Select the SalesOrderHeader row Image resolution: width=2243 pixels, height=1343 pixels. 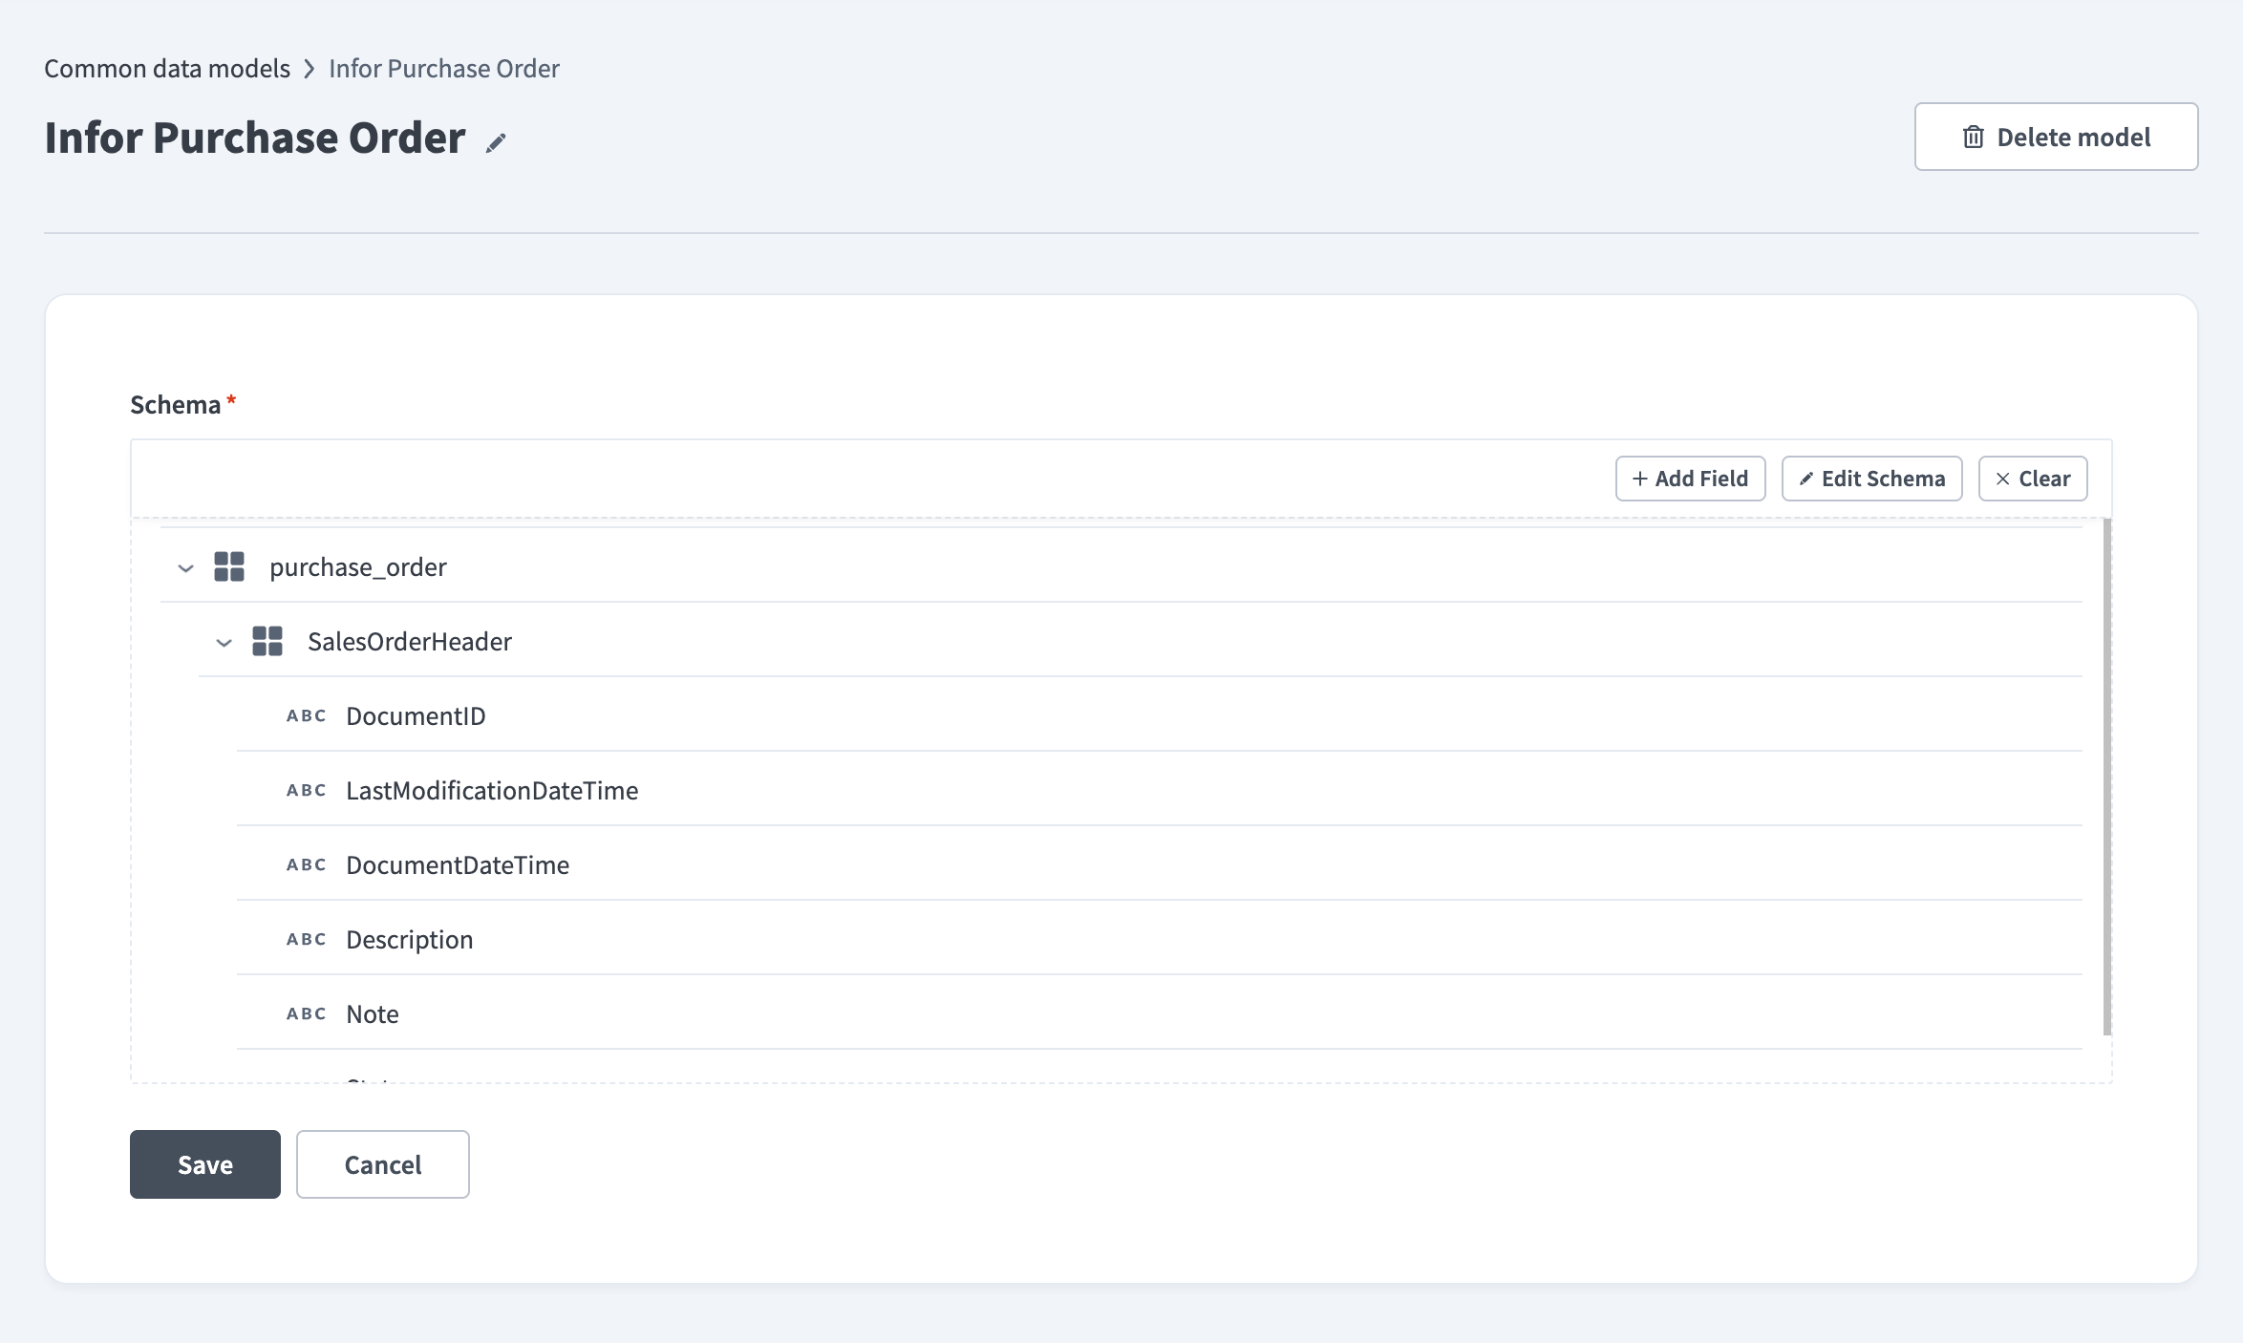(x=1141, y=641)
